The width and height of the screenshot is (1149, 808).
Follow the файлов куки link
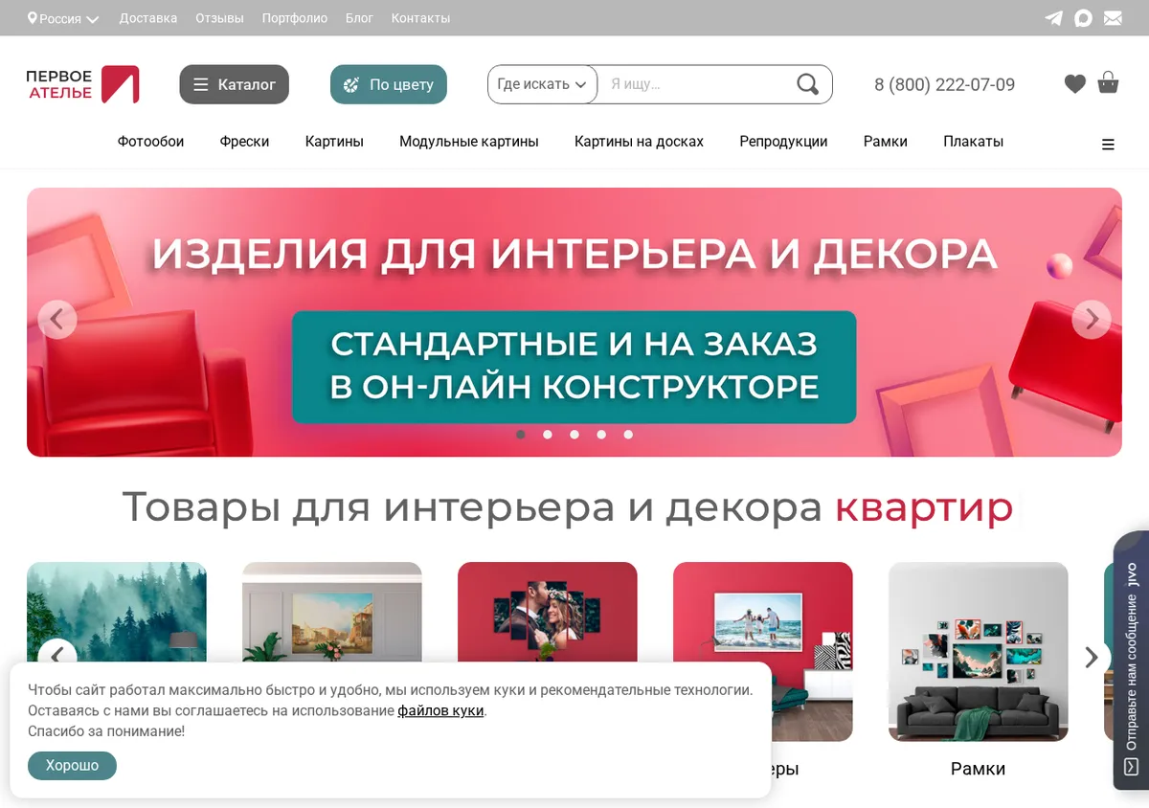(x=440, y=711)
